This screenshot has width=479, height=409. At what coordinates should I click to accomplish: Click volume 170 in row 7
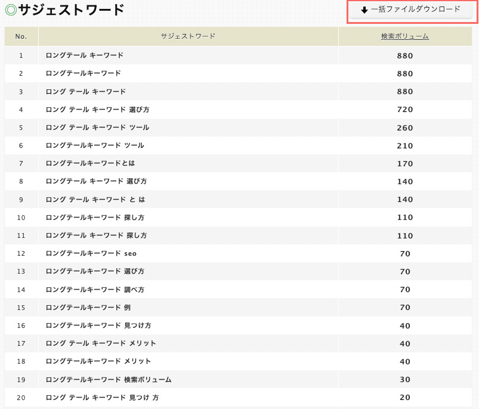click(x=405, y=163)
